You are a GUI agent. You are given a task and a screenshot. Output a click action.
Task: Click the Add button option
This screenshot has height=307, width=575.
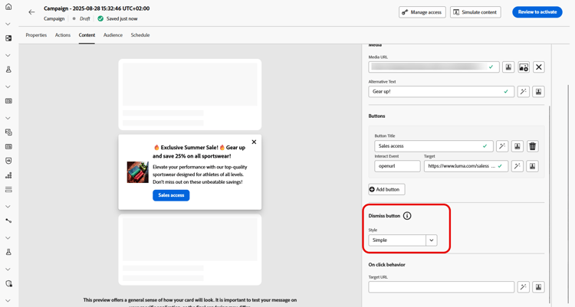tap(386, 189)
